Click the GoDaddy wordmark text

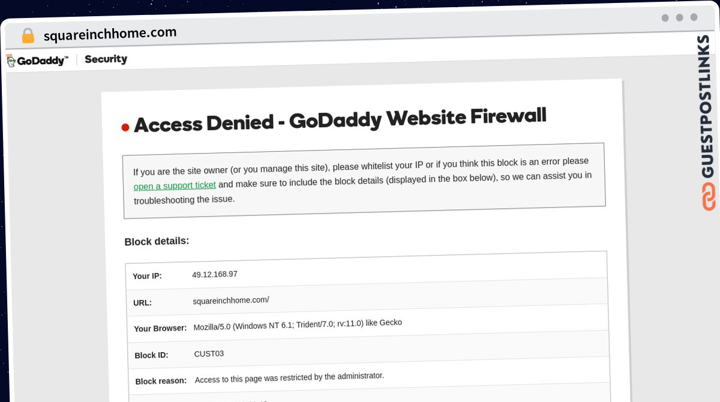coord(42,61)
